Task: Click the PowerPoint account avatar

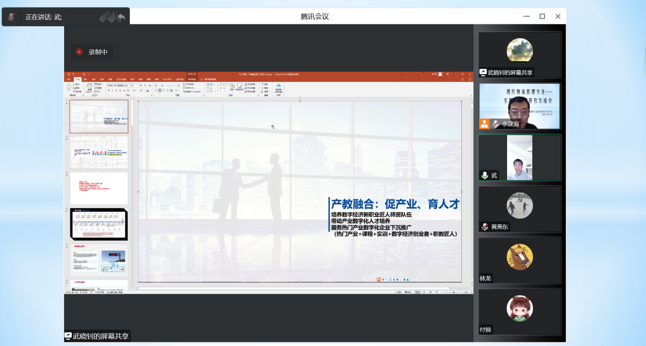Action: [x=440, y=74]
